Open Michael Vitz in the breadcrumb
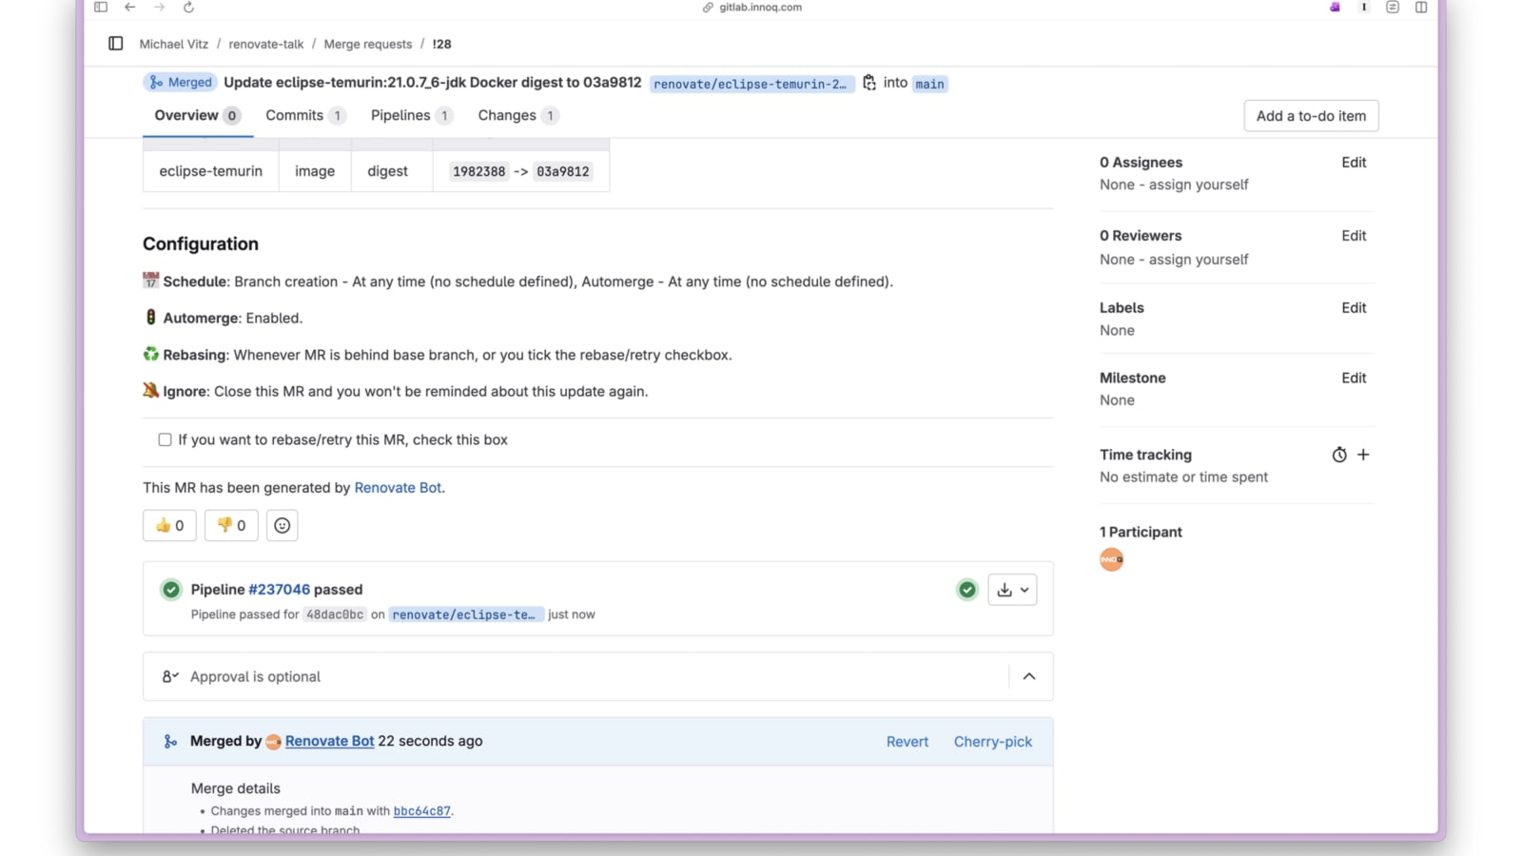This screenshot has width=1522, height=856. 174,44
